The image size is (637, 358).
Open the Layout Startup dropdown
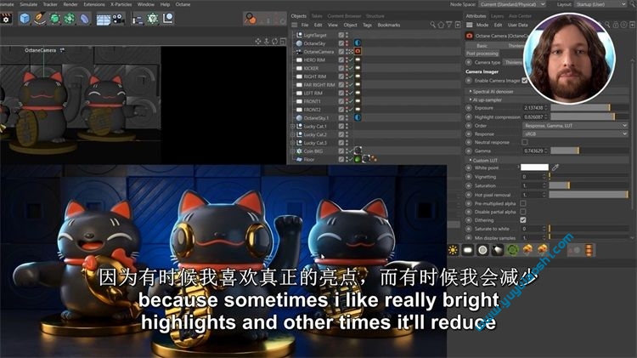point(600,4)
